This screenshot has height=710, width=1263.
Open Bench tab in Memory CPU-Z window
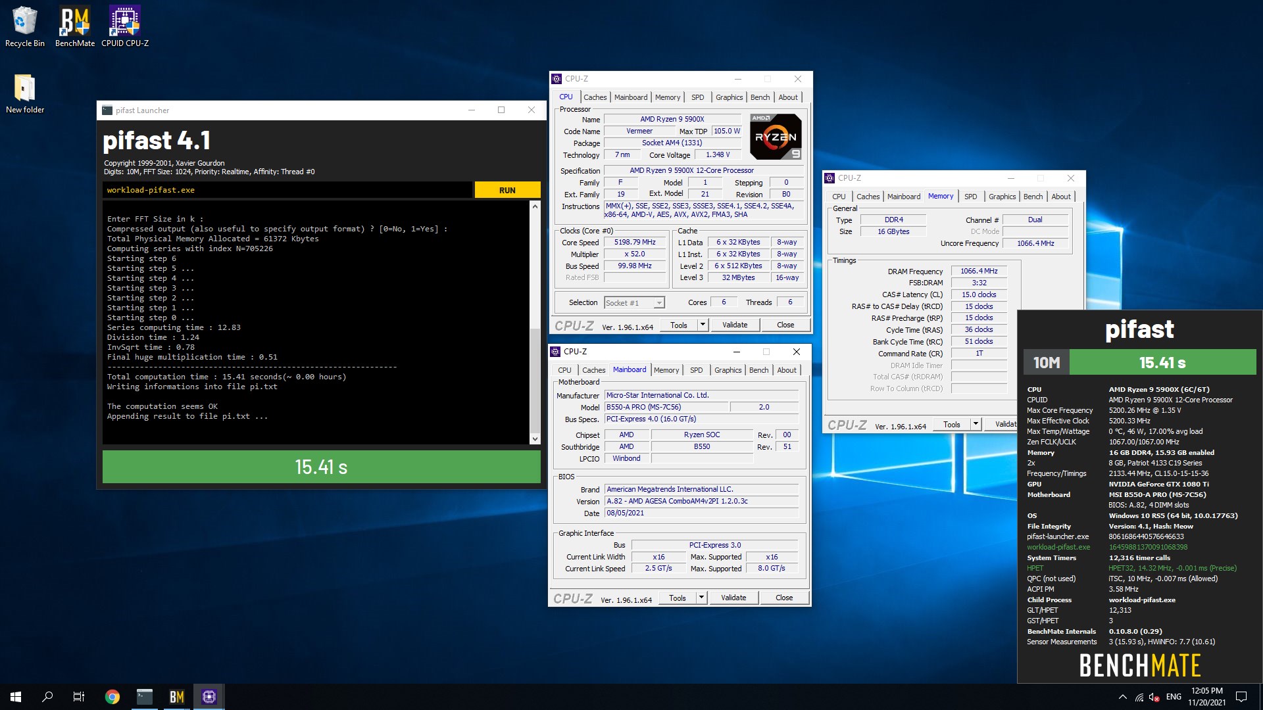click(x=1033, y=197)
